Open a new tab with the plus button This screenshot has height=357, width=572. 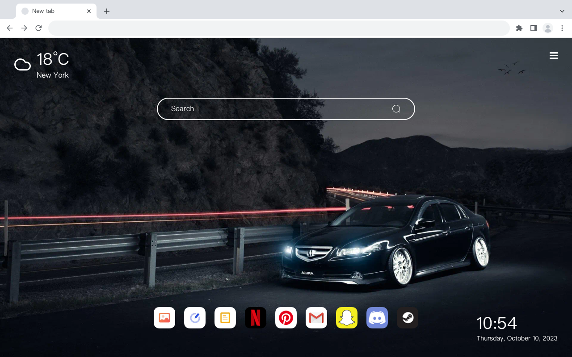(106, 11)
